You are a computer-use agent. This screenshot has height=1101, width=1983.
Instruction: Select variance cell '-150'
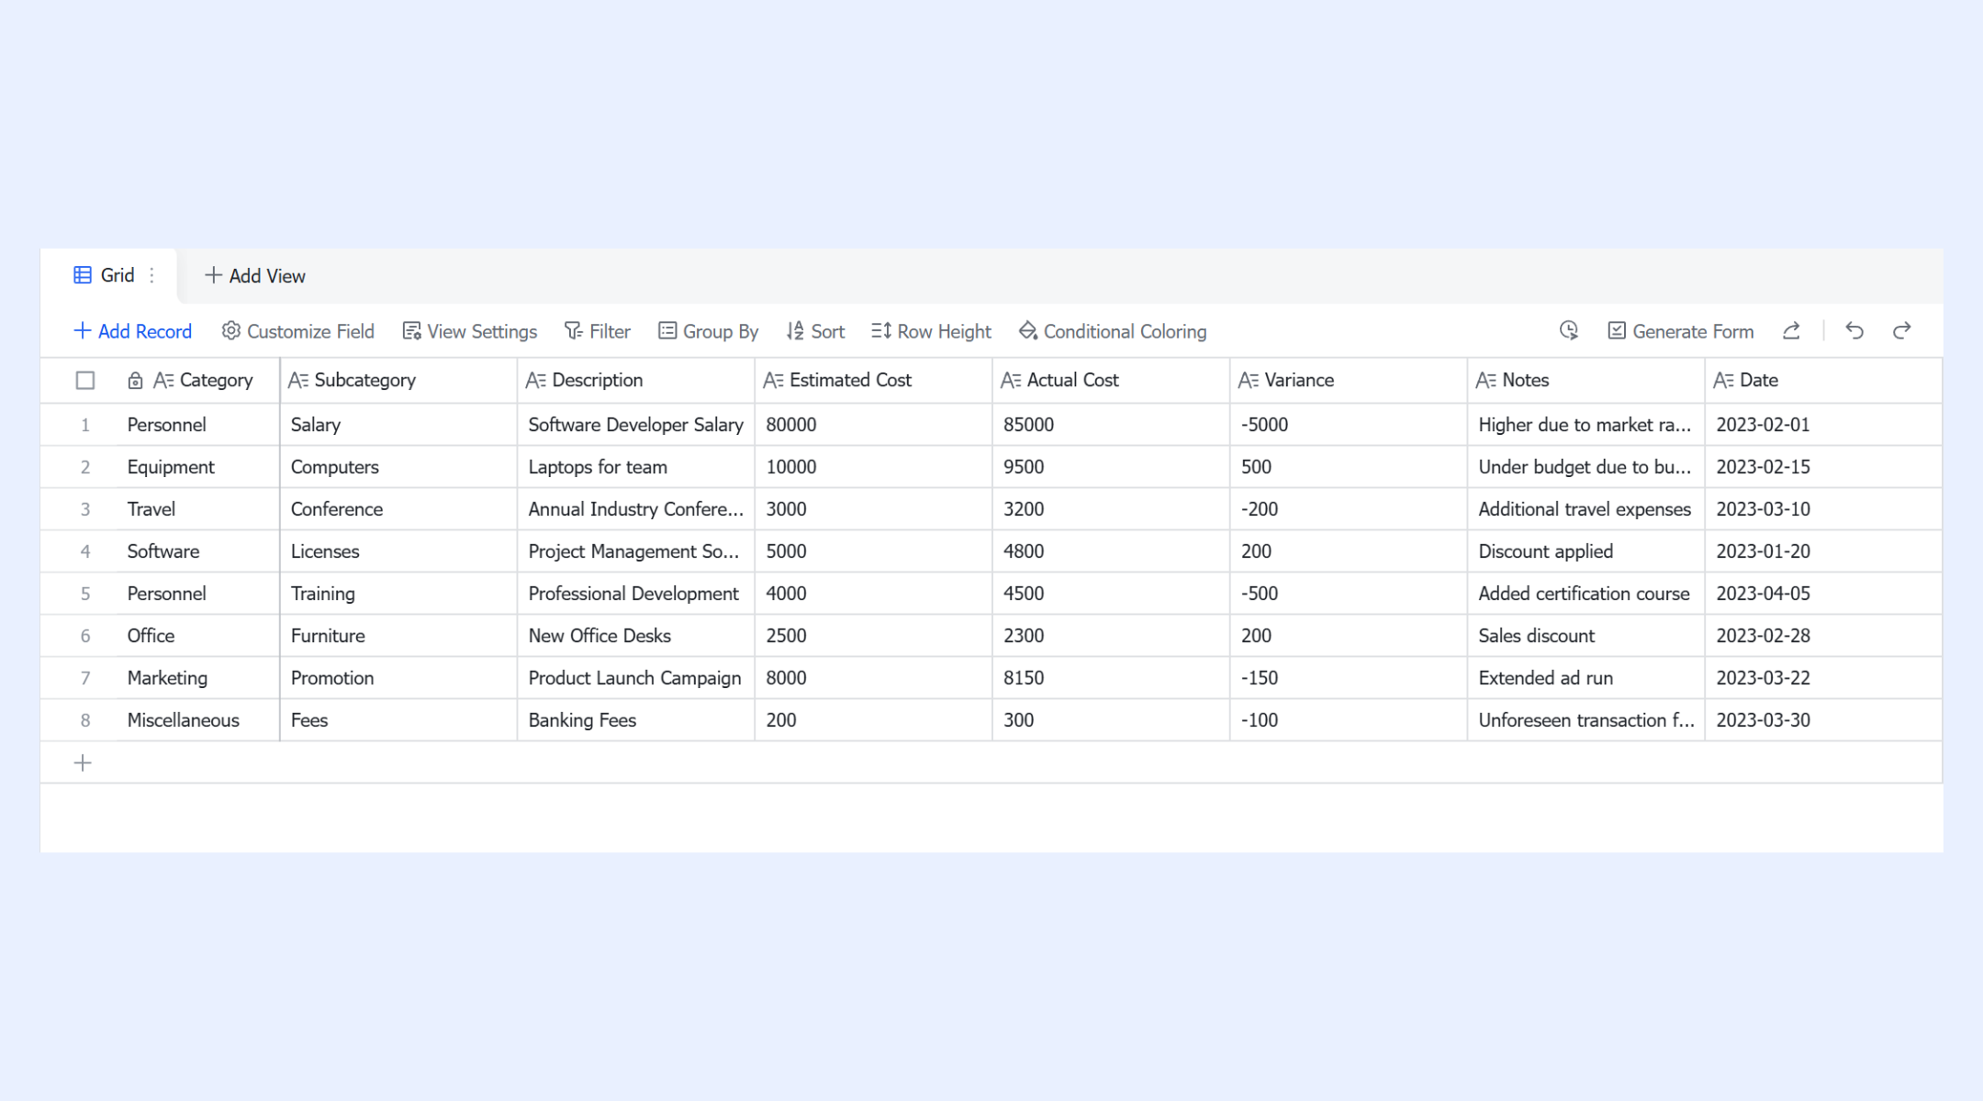tap(1349, 678)
